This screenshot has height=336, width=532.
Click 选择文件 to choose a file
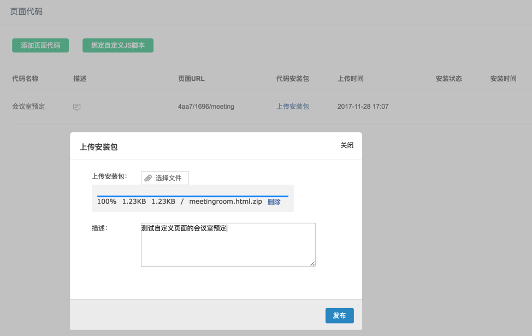(x=165, y=178)
